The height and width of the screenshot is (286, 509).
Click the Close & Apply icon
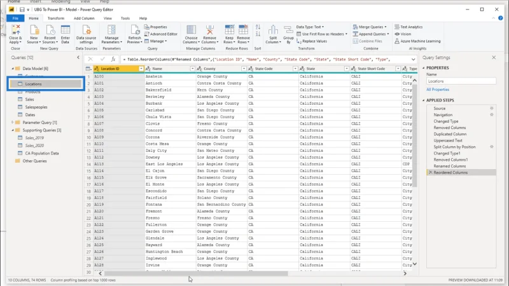[15, 30]
